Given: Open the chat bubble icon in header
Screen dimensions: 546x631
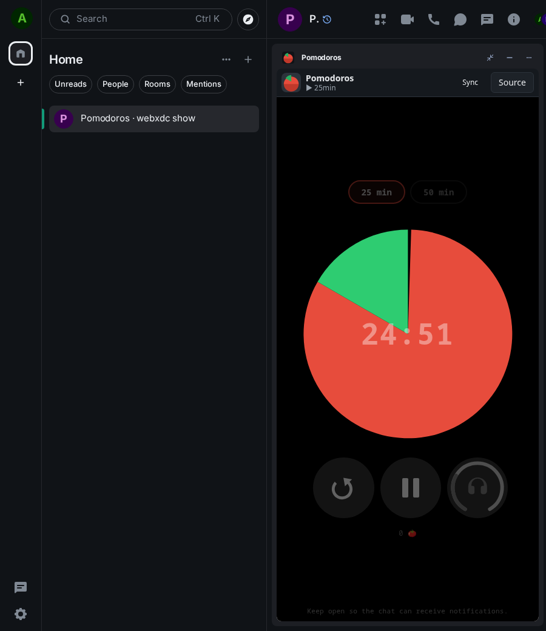Looking at the screenshot, I should coord(460,19).
